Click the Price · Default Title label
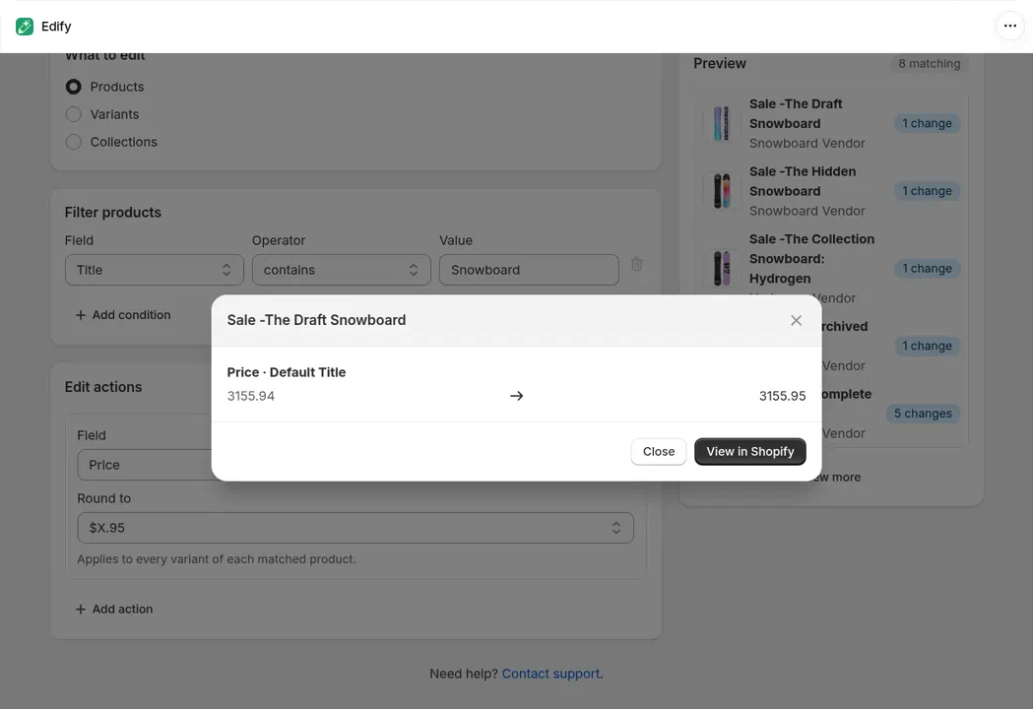Image resolution: width=1033 pixels, height=709 pixels. click(x=287, y=372)
